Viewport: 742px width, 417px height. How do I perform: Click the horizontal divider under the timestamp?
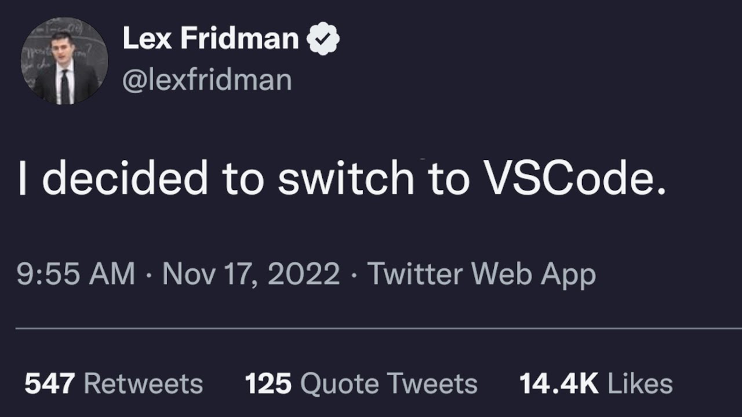(x=379, y=328)
